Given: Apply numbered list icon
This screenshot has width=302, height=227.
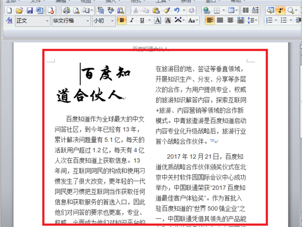Looking at the screenshot, I should (x=269, y=20).
